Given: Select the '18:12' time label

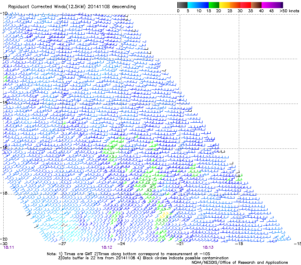Looking at the screenshot, I should pyautogui.click(x=107, y=247).
